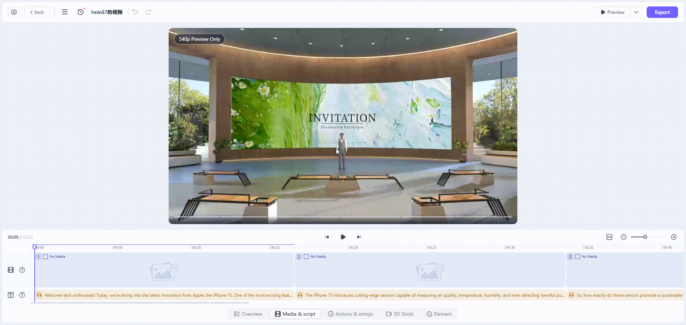Screen dimensions: 686x325
Task: Click help icon beside media track
Action: point(22,270)
